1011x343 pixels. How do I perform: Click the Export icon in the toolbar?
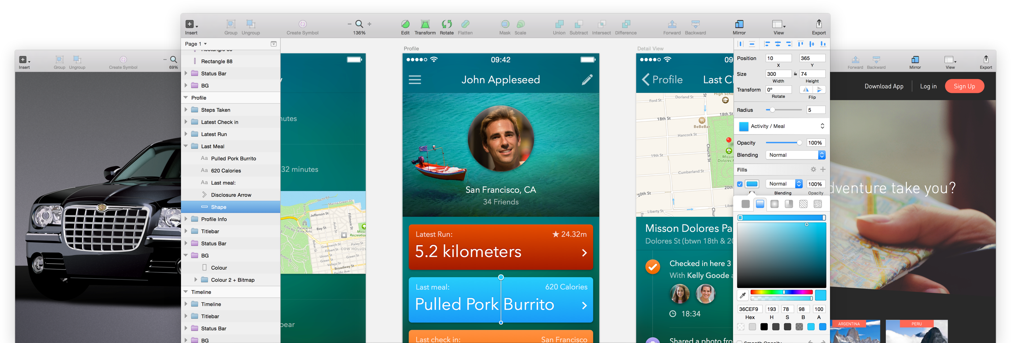click(819, 24)
